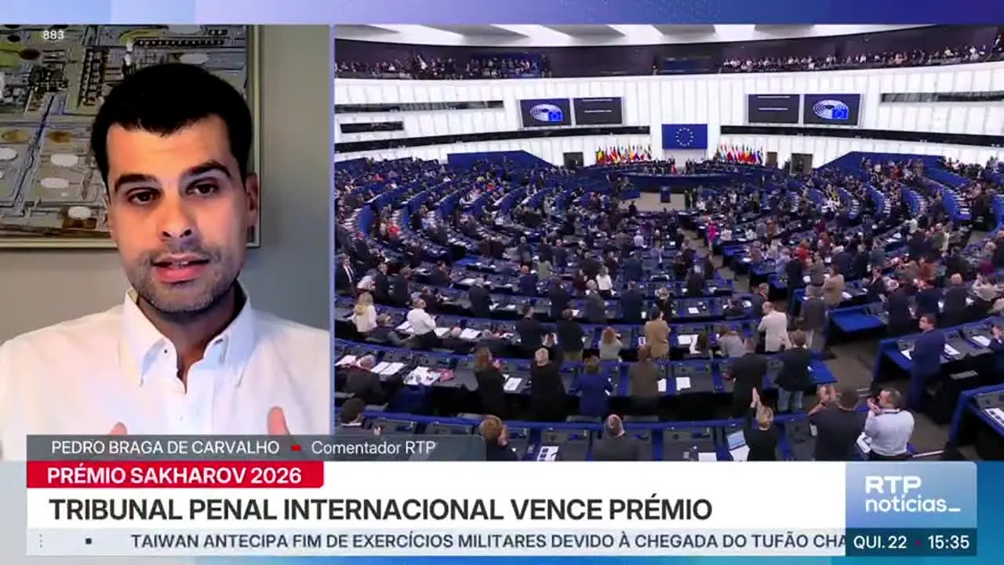
Task: Click the "QUI. 22" date indicator
Action: click(879, 542)
